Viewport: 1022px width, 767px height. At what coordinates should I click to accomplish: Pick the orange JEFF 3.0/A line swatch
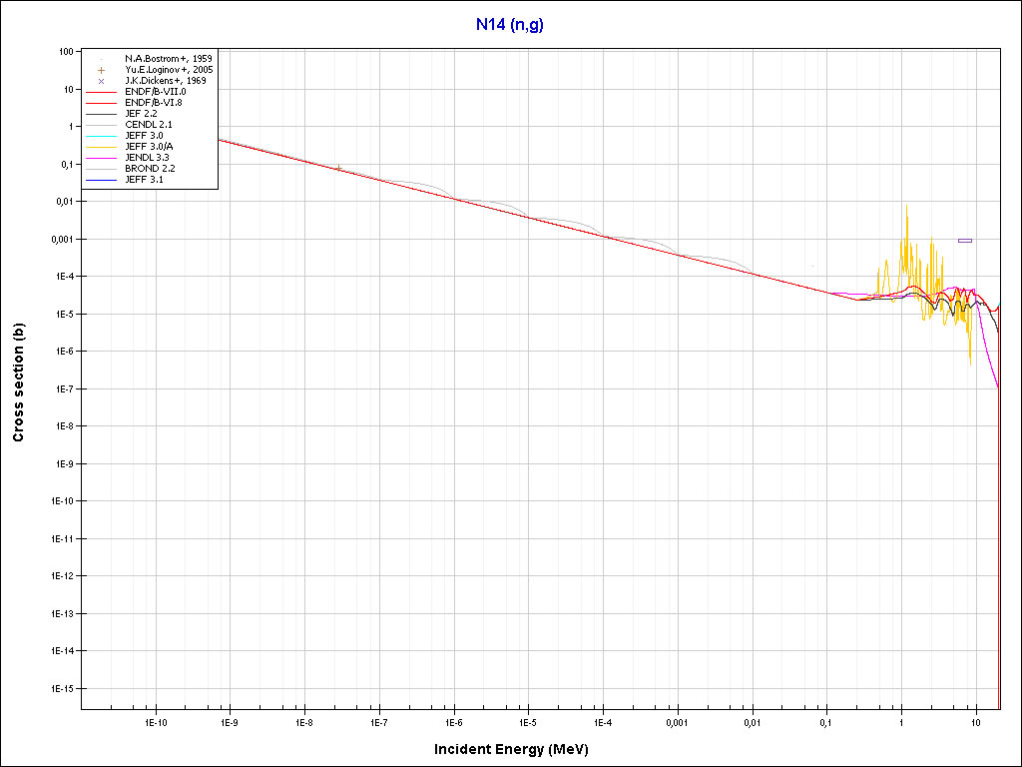pos(102,146)
